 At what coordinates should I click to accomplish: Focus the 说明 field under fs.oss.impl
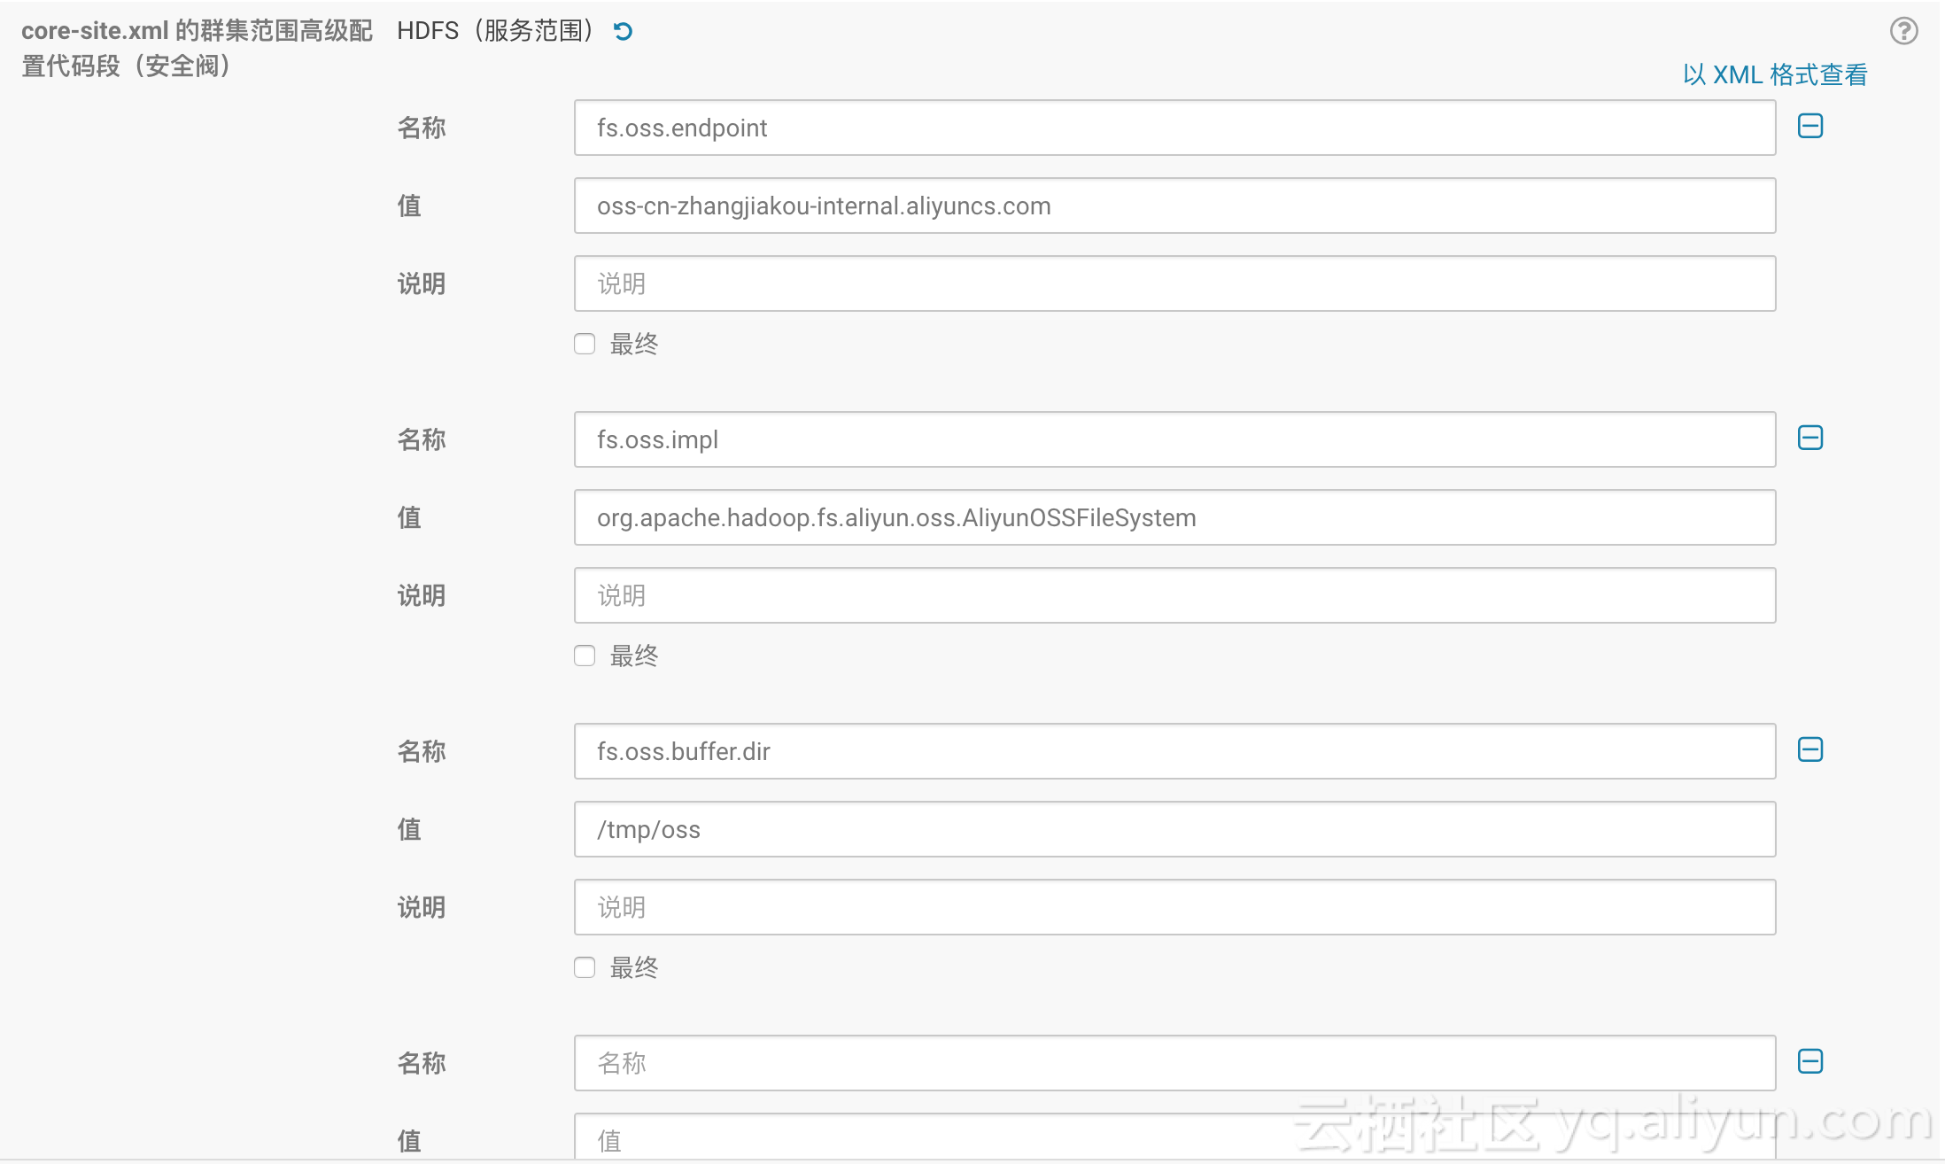point(1174,596)
